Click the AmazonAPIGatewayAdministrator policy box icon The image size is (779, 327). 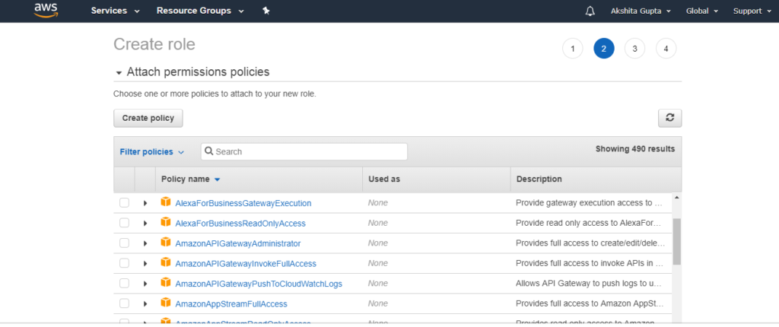click(166, 243)
